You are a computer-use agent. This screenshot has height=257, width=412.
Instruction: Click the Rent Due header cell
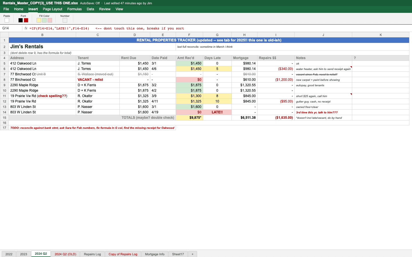pyautogui.click(x=135, y=58)
